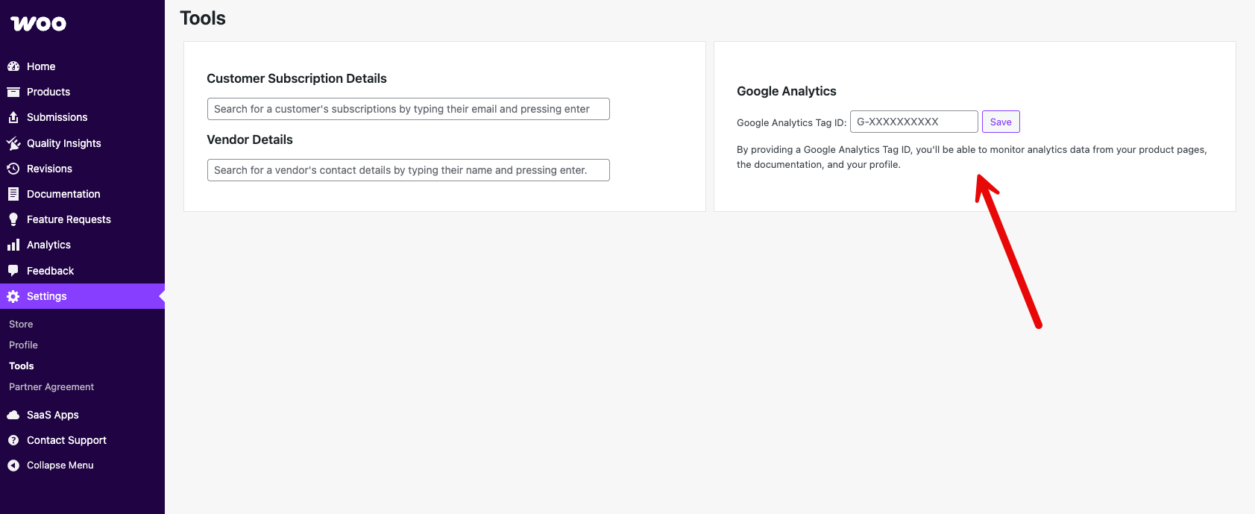Image resolution: width=1255 pixels, height=514 pixels.
Task: Go to the Products section
Action: (82, 92)
